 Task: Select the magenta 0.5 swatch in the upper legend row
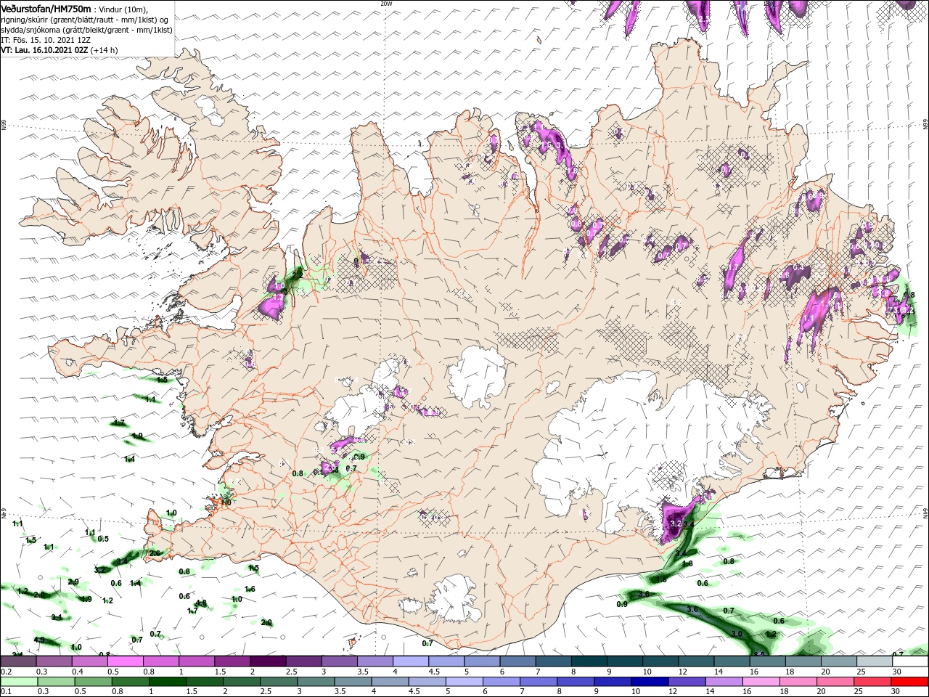(x=125, y=661)
